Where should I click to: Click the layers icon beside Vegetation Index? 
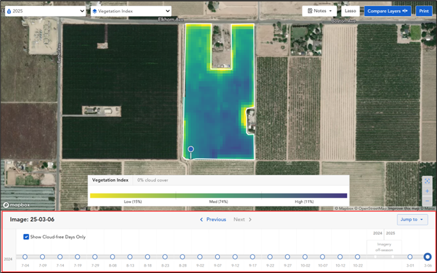tap(95, 12)
